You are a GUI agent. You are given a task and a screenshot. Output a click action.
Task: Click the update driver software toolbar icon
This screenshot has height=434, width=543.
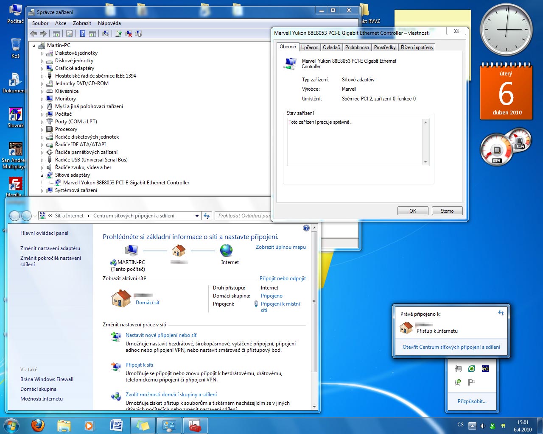pos(119,33)
